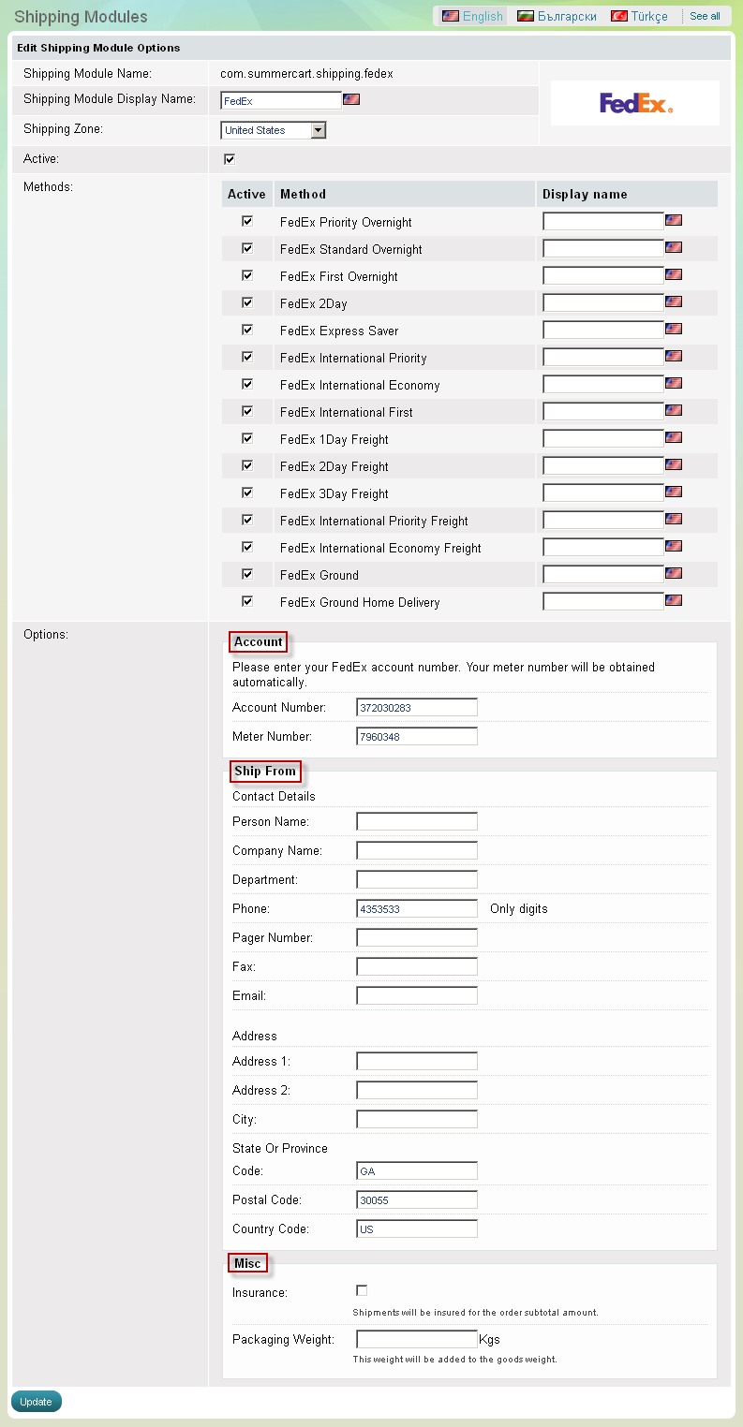Enable the Insurance checkbox

[362, 1291]
